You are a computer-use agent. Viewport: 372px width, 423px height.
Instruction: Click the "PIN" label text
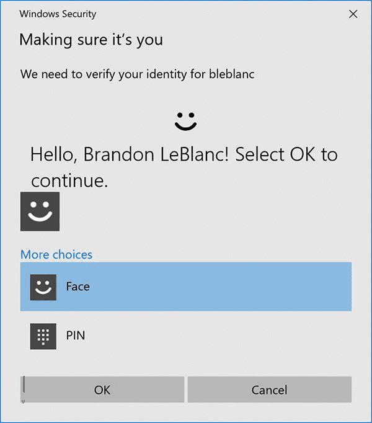[x=76, y=336]
